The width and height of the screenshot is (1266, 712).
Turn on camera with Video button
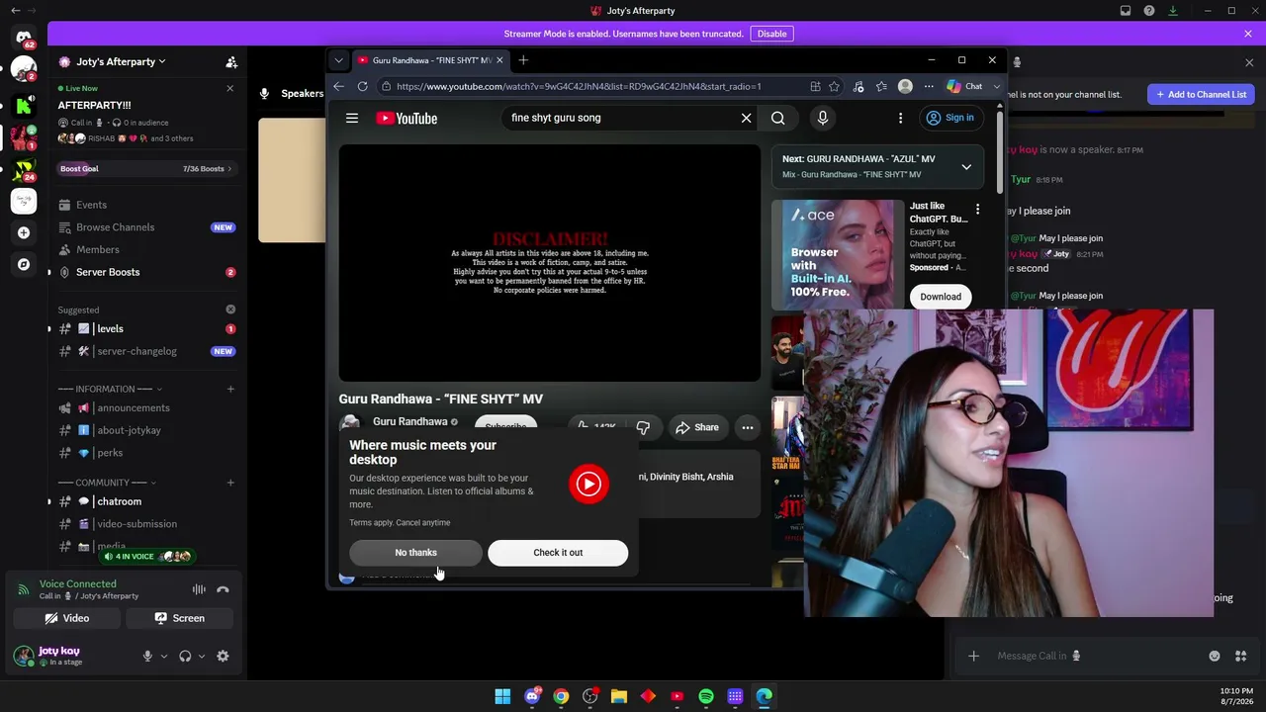[67, 618]
